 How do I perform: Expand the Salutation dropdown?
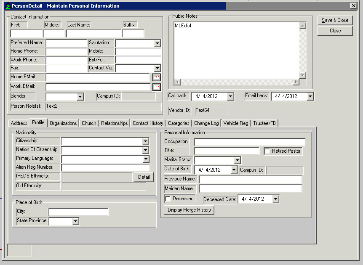157,43
